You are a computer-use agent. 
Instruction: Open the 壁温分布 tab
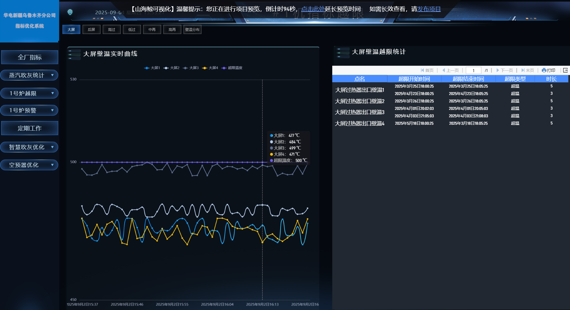[x=192, y=30]
